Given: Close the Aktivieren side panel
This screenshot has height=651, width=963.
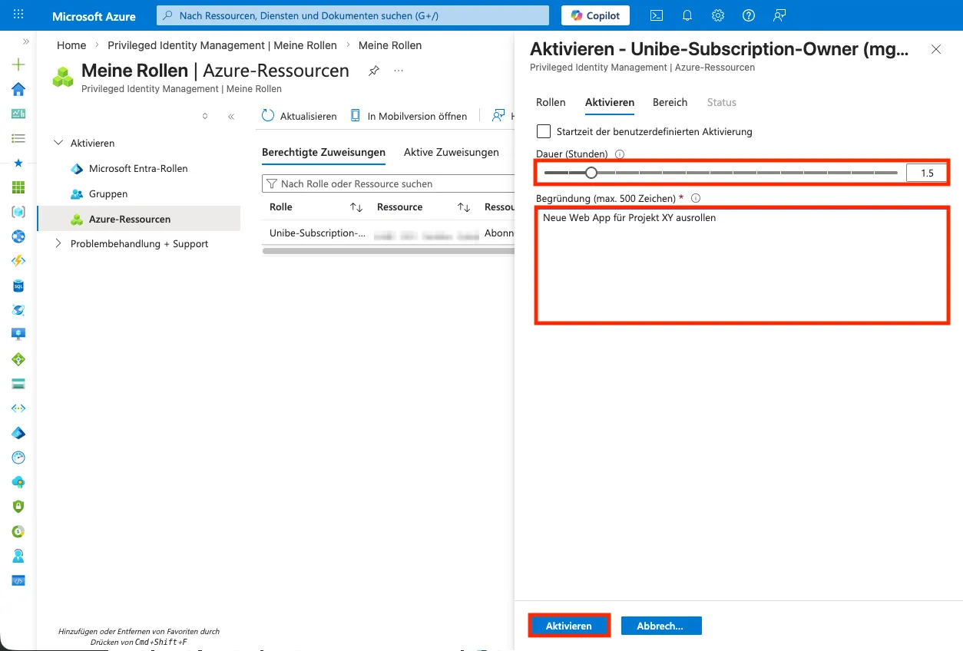Looking at the screenshot, I should coord(935,49).
